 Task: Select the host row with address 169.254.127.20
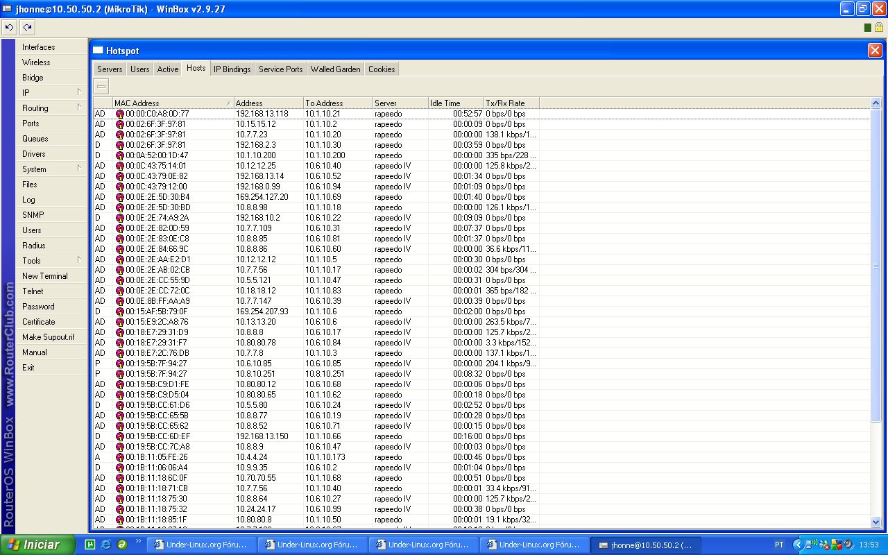(x=481, y=197)
